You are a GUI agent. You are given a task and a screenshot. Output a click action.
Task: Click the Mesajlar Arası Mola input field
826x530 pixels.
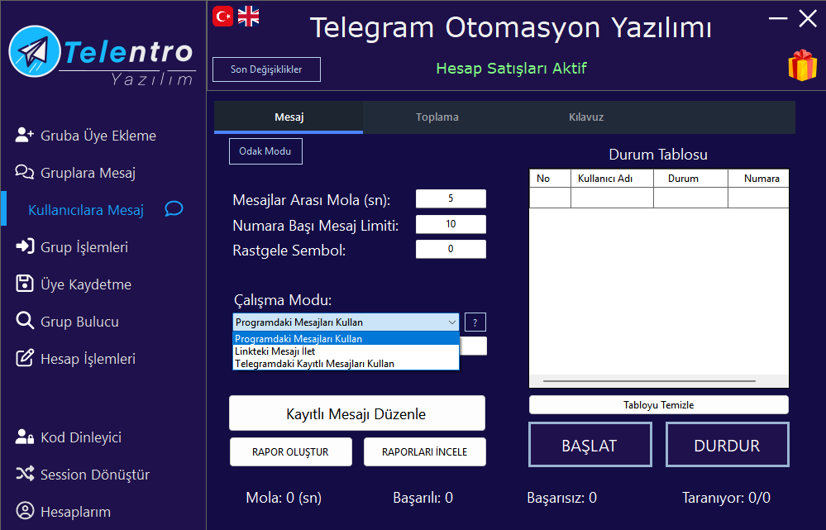point(451,199)
